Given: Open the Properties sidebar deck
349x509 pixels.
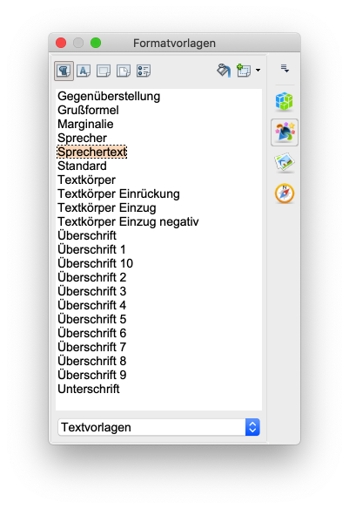Looking at the screenshot, I should tap(285, 101).
